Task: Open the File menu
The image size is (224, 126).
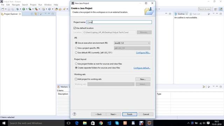Action: coord(2,5)
